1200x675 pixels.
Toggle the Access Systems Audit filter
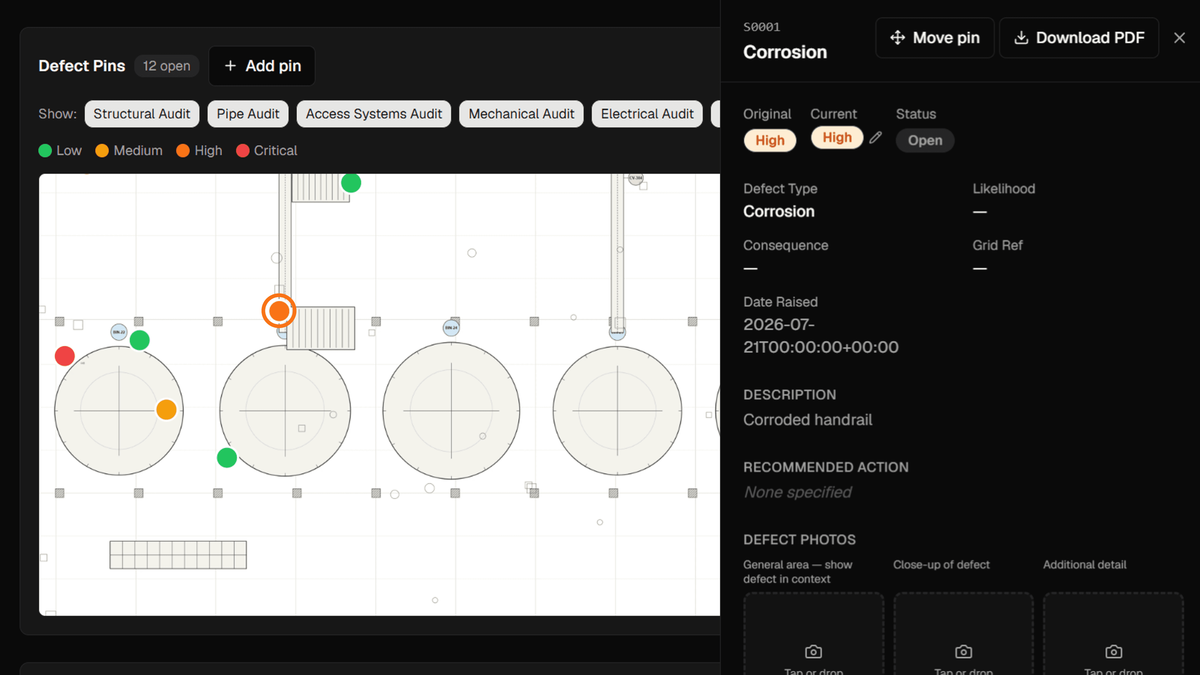374,114
